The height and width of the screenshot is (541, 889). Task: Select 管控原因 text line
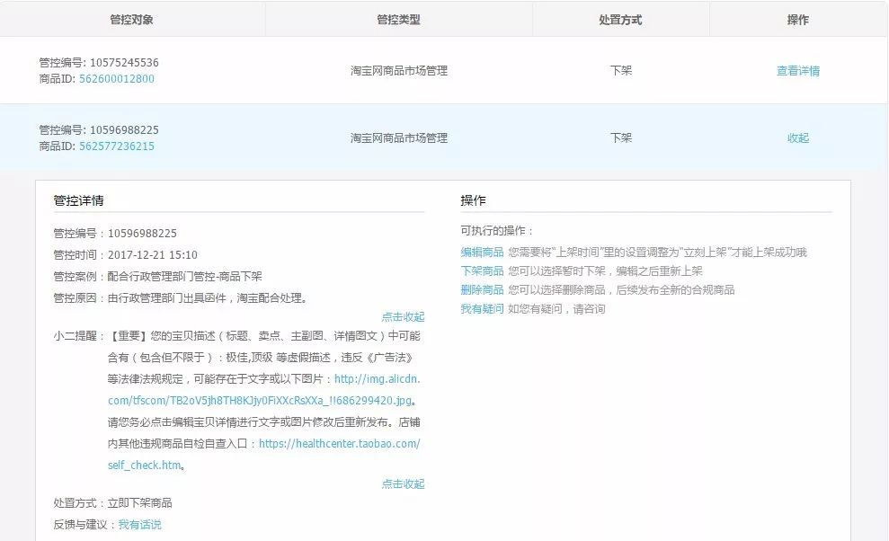coord(181,298)
